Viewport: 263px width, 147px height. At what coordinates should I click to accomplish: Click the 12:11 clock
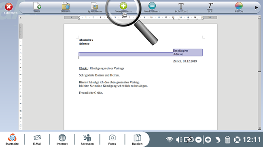click(252, 140)
